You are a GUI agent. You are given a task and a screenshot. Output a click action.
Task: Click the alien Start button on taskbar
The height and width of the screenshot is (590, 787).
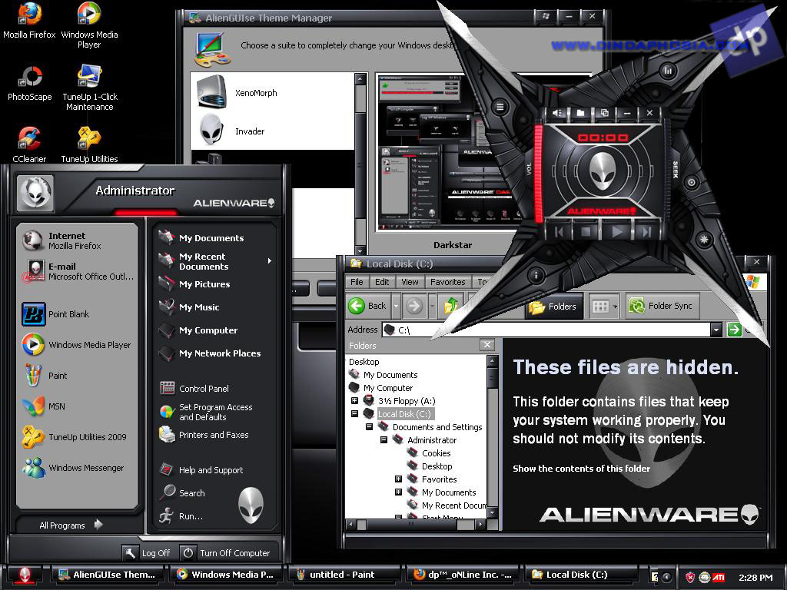[25, 575]
